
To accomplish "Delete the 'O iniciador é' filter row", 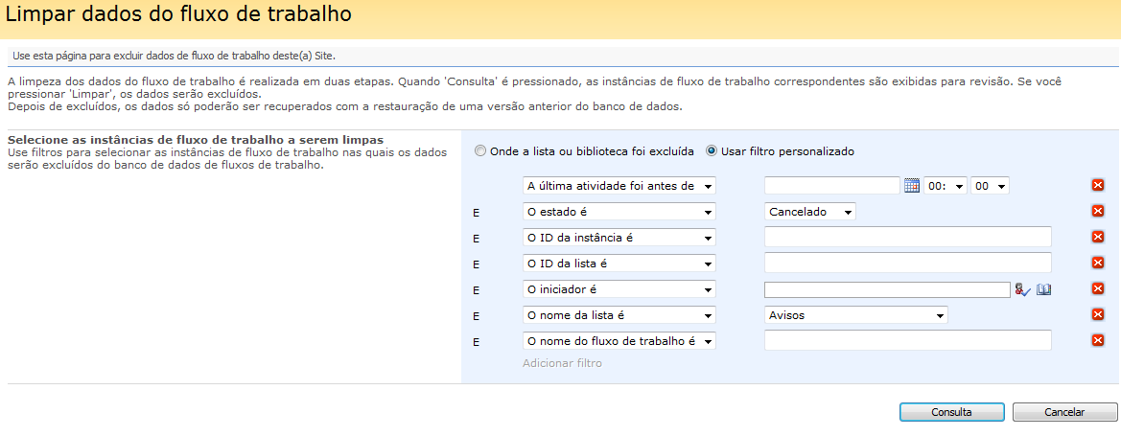I will [x=1098, y=289].
